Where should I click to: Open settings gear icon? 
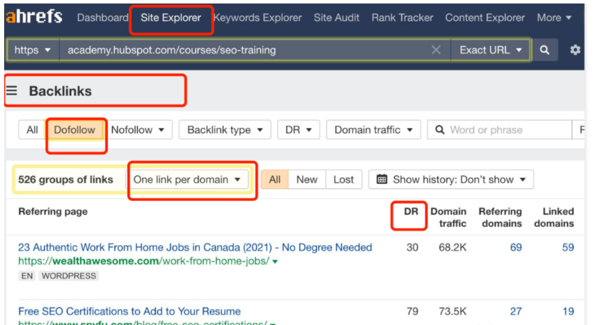(x=575, y=50)
